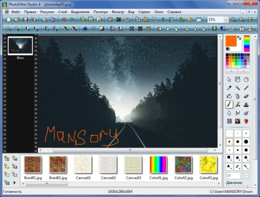The width and height of the screenshot is (260, 197).
Task: Open the Рисунок menu
Action: [x=47, y=12]
